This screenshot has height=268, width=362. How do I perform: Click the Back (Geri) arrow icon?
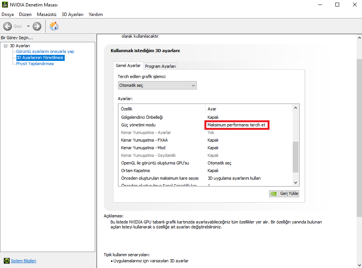point(8,26)
